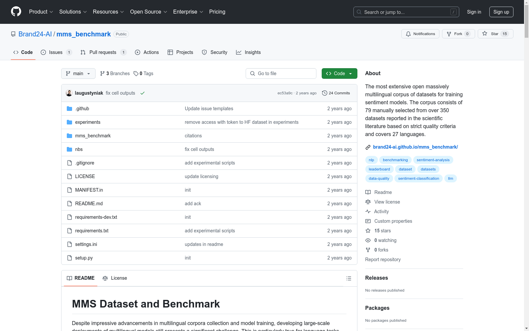
Task: Click the repository icon before Brand24-AI
Action: coord(13,34)
